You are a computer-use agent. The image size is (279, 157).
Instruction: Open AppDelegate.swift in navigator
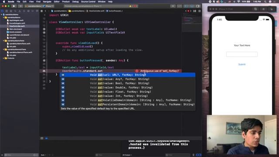16,20
